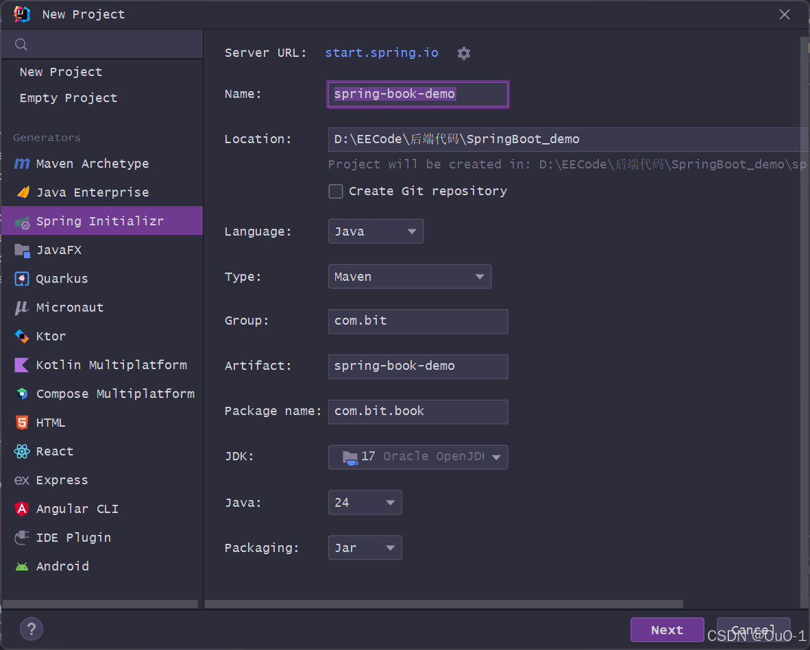
Task: Click the Maven Archetype generator icon
Action: pos(22,164)
